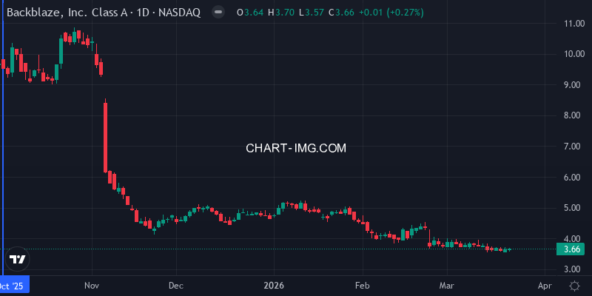Viewport: 592px width, 296px height.
Task: Click the low value 3.57
Action: (314, 13)
